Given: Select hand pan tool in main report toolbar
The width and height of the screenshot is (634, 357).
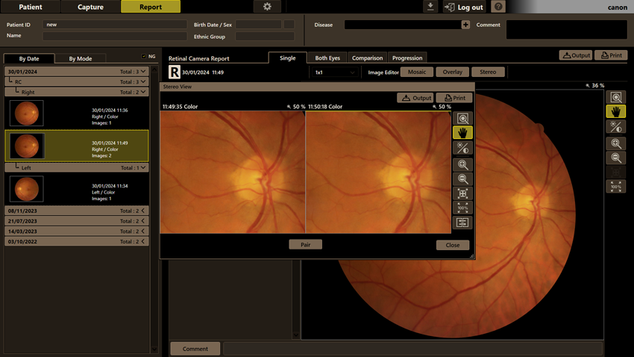Looking at the screenshot, I should point(616,112).
